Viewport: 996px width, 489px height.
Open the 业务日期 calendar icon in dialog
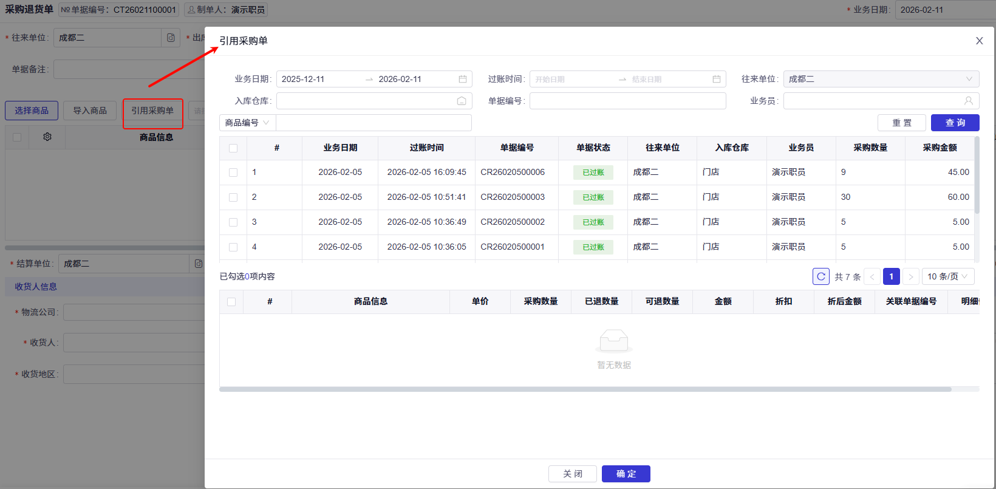pyautogui.click(x=463, y=79)
